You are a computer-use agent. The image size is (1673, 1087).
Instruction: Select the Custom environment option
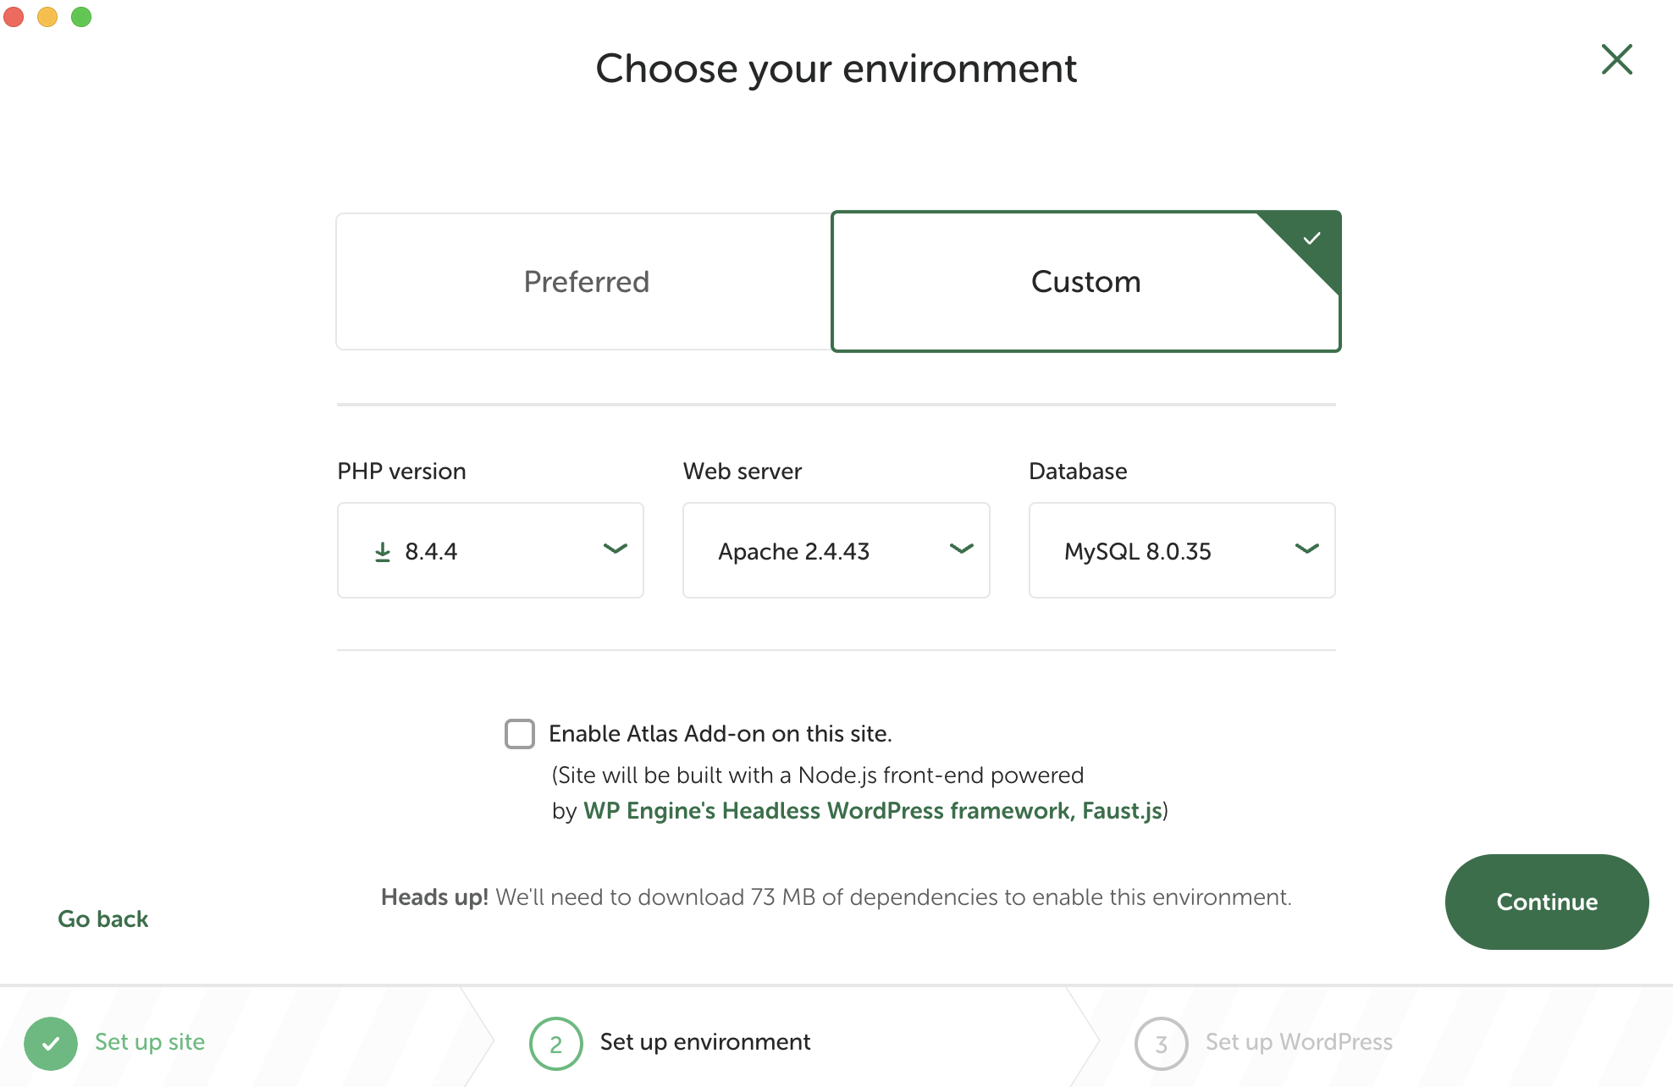[1085, 282]
